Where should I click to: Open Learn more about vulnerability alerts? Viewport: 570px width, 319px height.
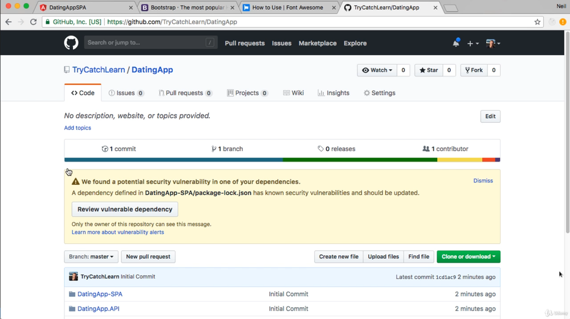[118, 232]
